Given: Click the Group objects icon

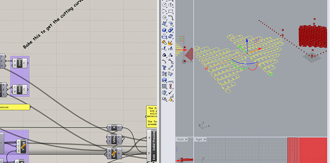Looking at the screenshot, I should pyautogui.click(x=165, y=55).
